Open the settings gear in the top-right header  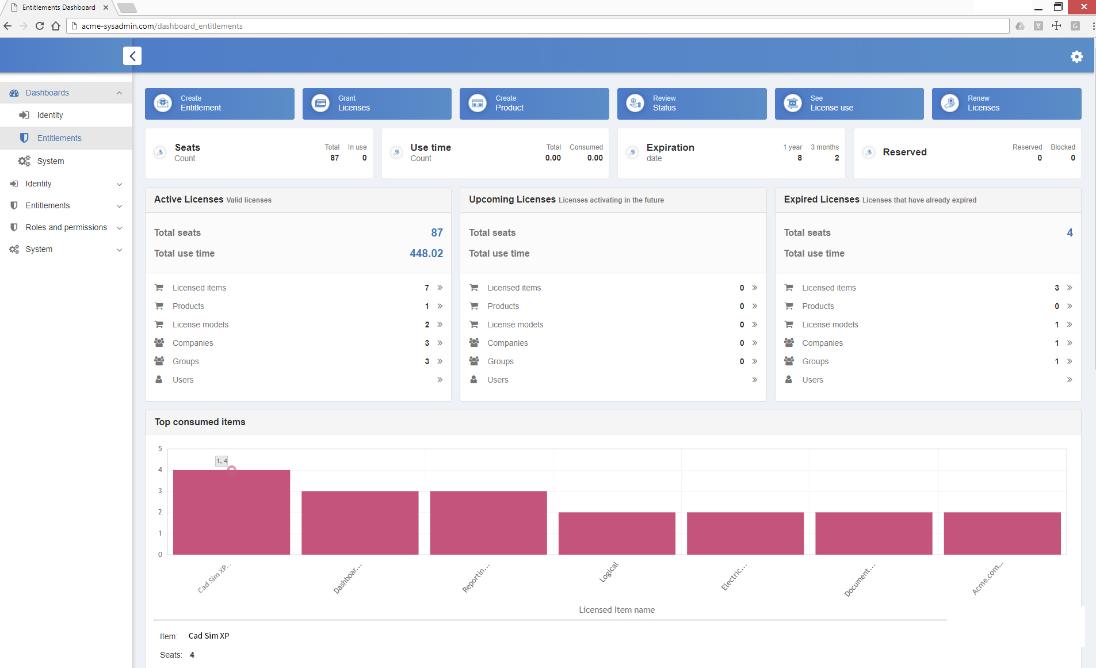click(x=1077, y=56)
